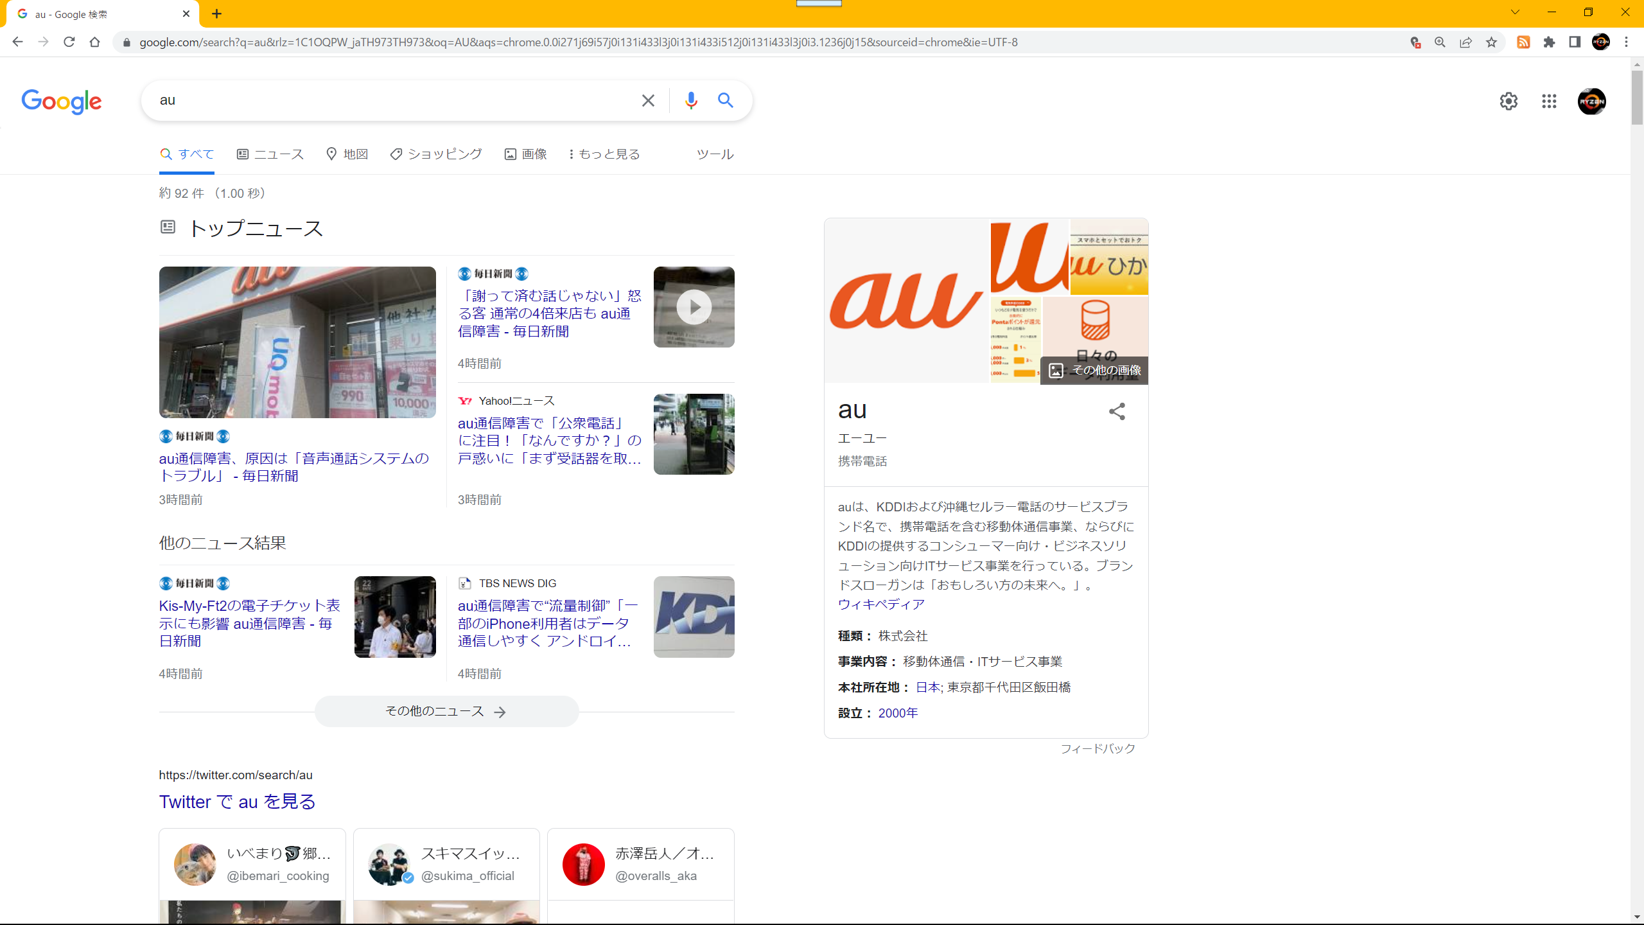1644x925 pixels.
Task: Open the tab search chevron in title bar
Action: point(1516,12)
